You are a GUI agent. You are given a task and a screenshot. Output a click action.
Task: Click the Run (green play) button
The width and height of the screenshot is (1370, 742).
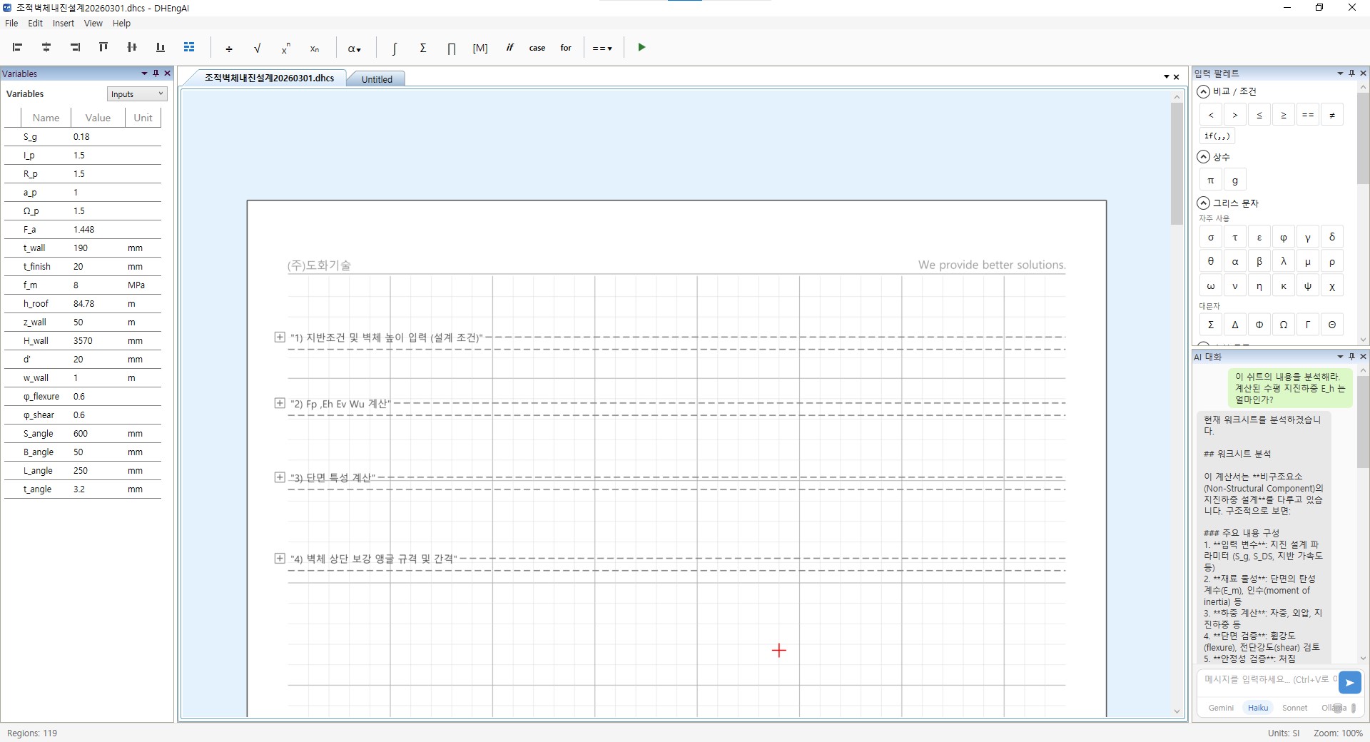[641, 48]
